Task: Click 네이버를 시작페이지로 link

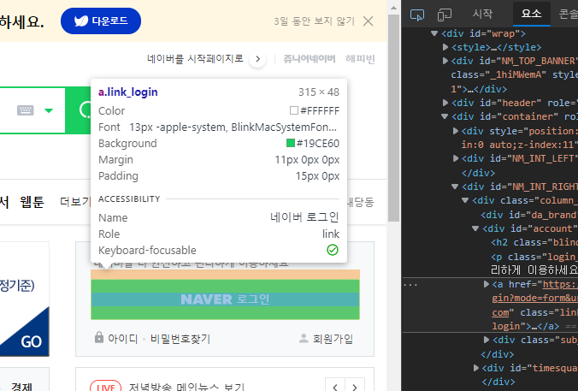Action: pos(195,58)
